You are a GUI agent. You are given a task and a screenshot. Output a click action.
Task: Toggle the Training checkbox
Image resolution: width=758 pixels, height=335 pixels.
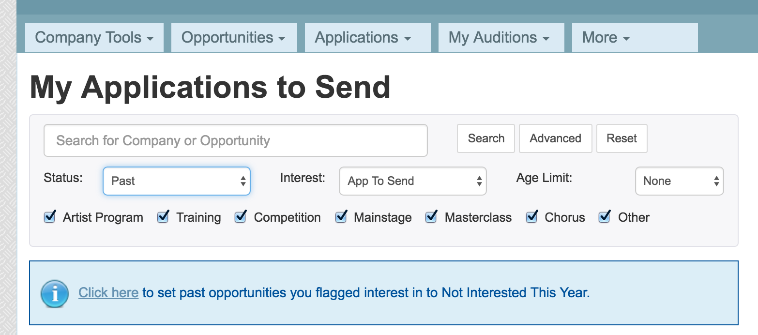pos(163,217)
